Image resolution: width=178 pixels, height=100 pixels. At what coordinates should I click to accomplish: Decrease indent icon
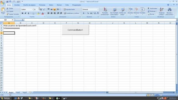(58, 13)
